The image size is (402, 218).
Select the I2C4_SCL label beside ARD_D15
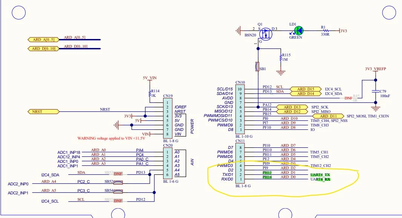click(x=333, y=89)
